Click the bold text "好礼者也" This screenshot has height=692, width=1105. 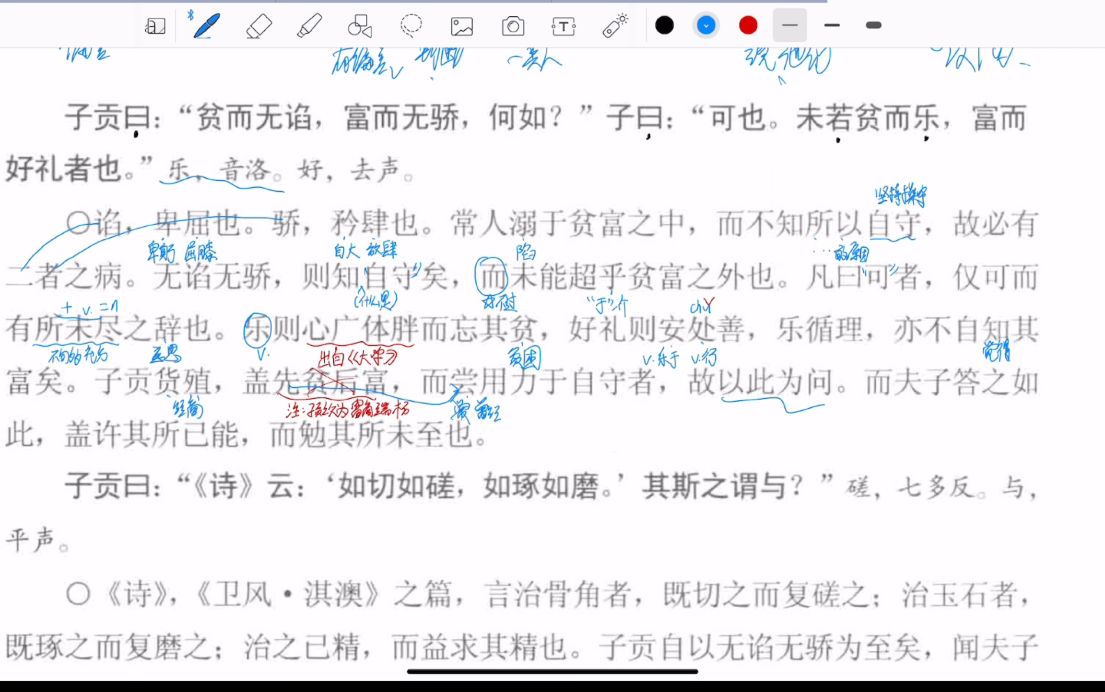[64, 170]
